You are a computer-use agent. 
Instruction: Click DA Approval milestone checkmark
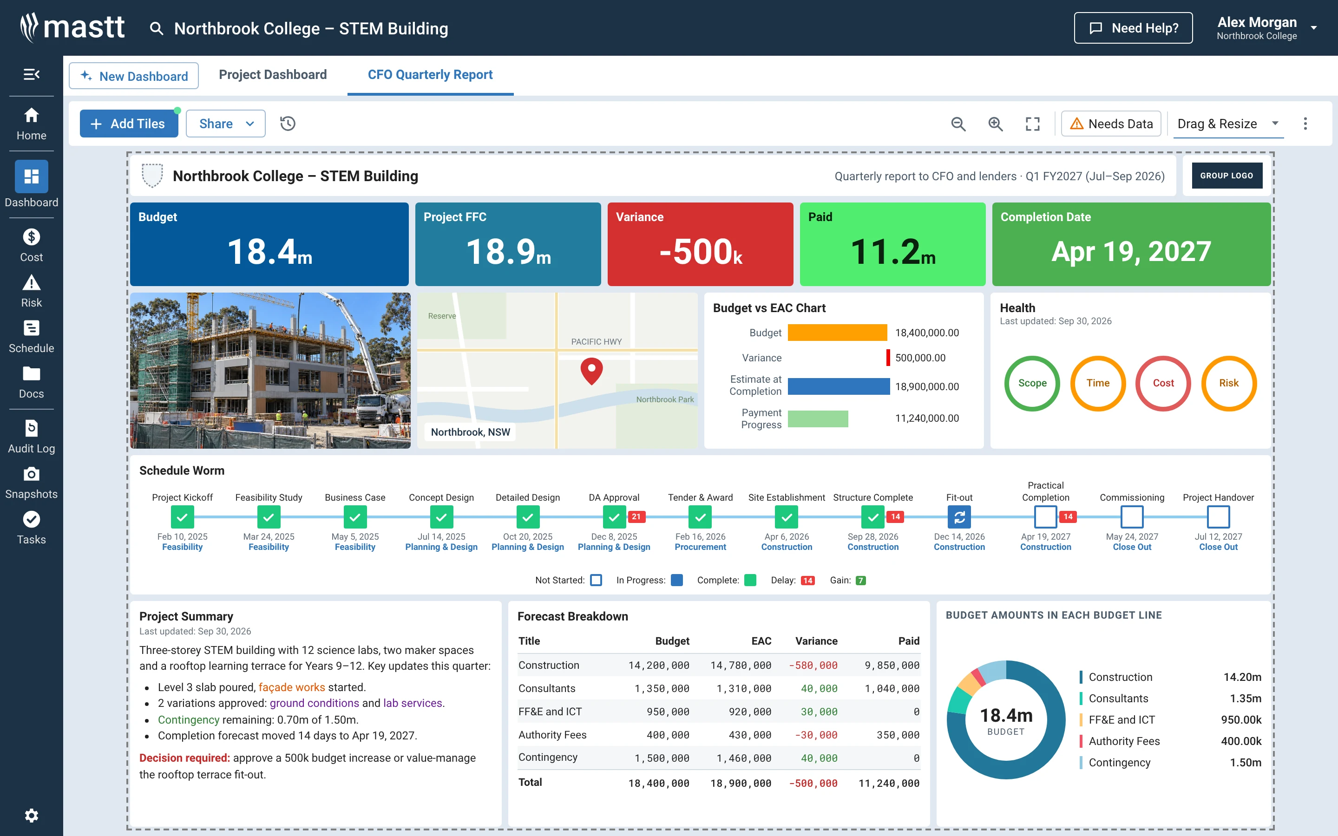[614, 517]
